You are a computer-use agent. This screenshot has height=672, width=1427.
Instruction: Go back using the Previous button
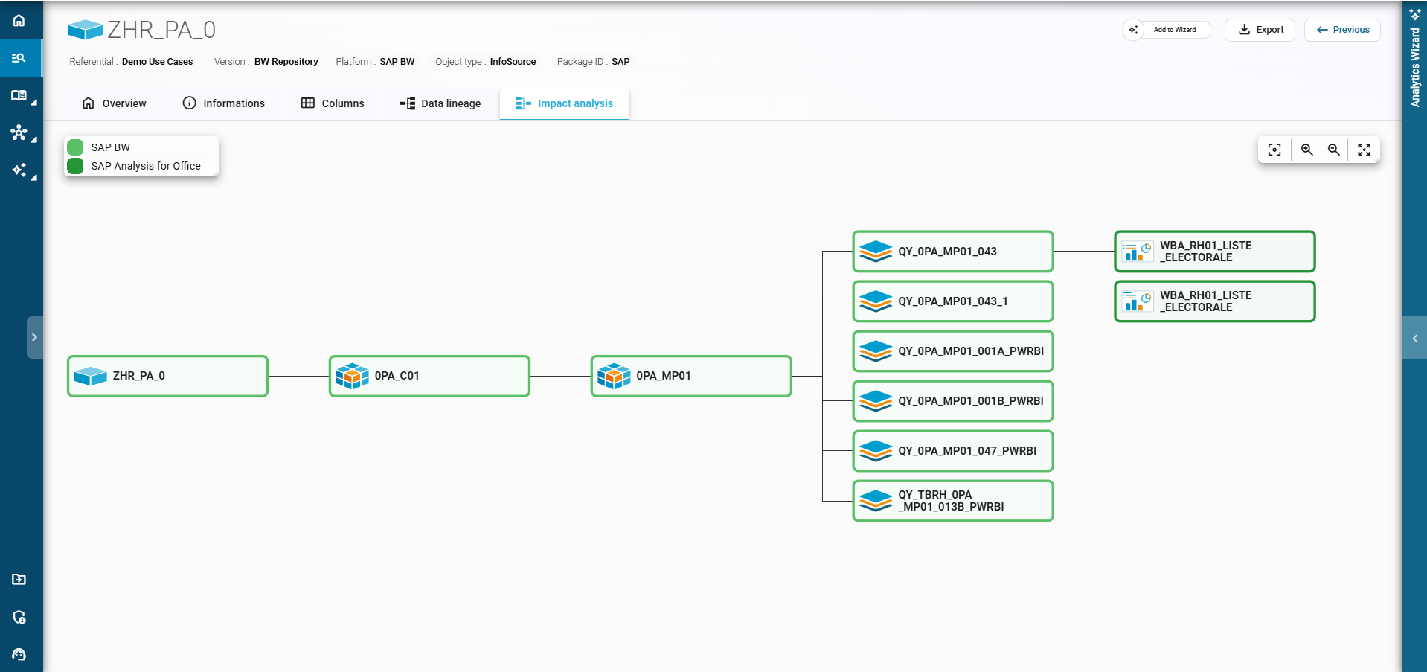(1342, 30)
